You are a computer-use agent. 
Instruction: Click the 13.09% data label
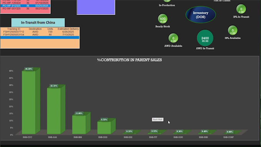[79, 113]
